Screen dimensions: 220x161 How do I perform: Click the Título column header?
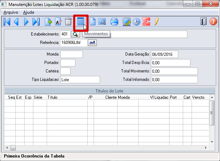pyautogui.click(x=67, y=97)
